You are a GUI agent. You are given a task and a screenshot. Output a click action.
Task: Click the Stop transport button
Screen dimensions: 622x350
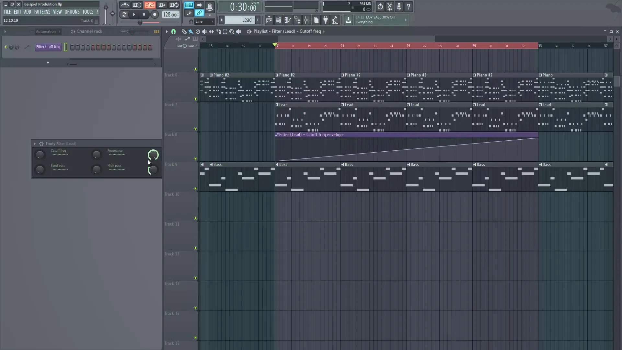[144, 14]
